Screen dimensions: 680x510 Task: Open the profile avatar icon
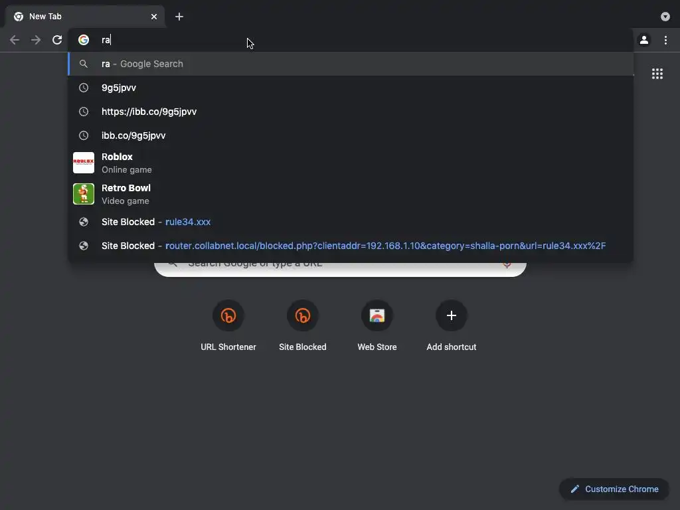click(x=644, y=40)
